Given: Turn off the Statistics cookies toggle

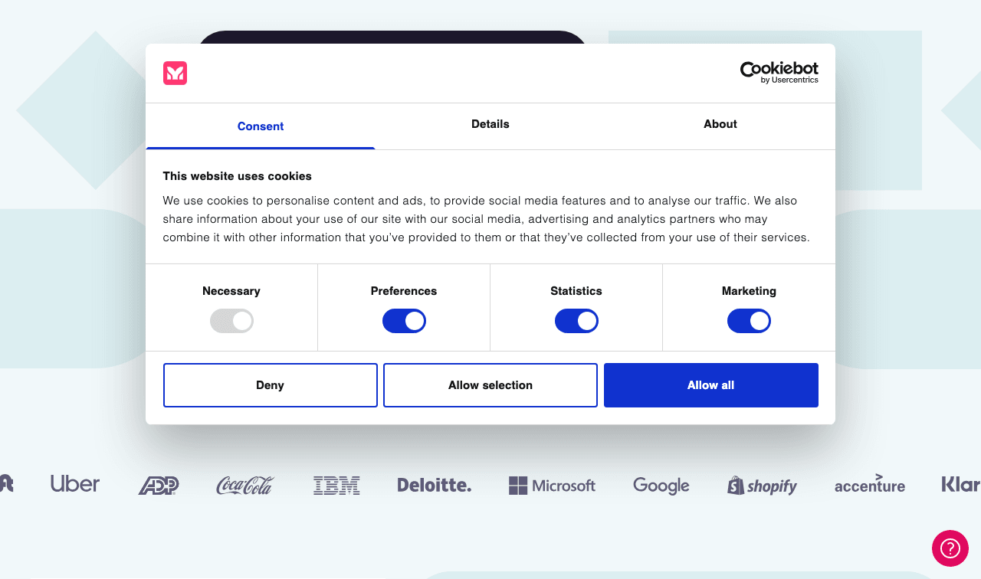Looking at the screenshot, I should 576,321.
